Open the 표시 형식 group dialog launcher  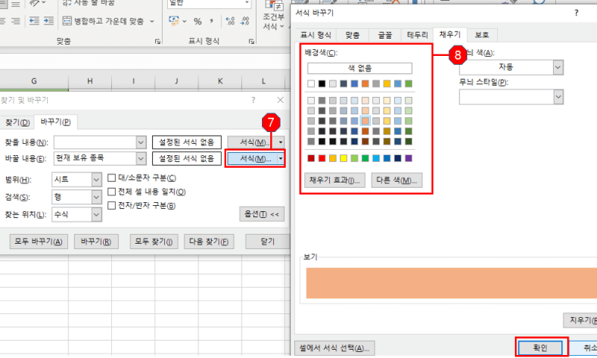(x=251, y=42)
